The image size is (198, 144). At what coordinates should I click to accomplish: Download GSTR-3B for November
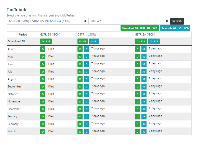(x=43, y=101)
